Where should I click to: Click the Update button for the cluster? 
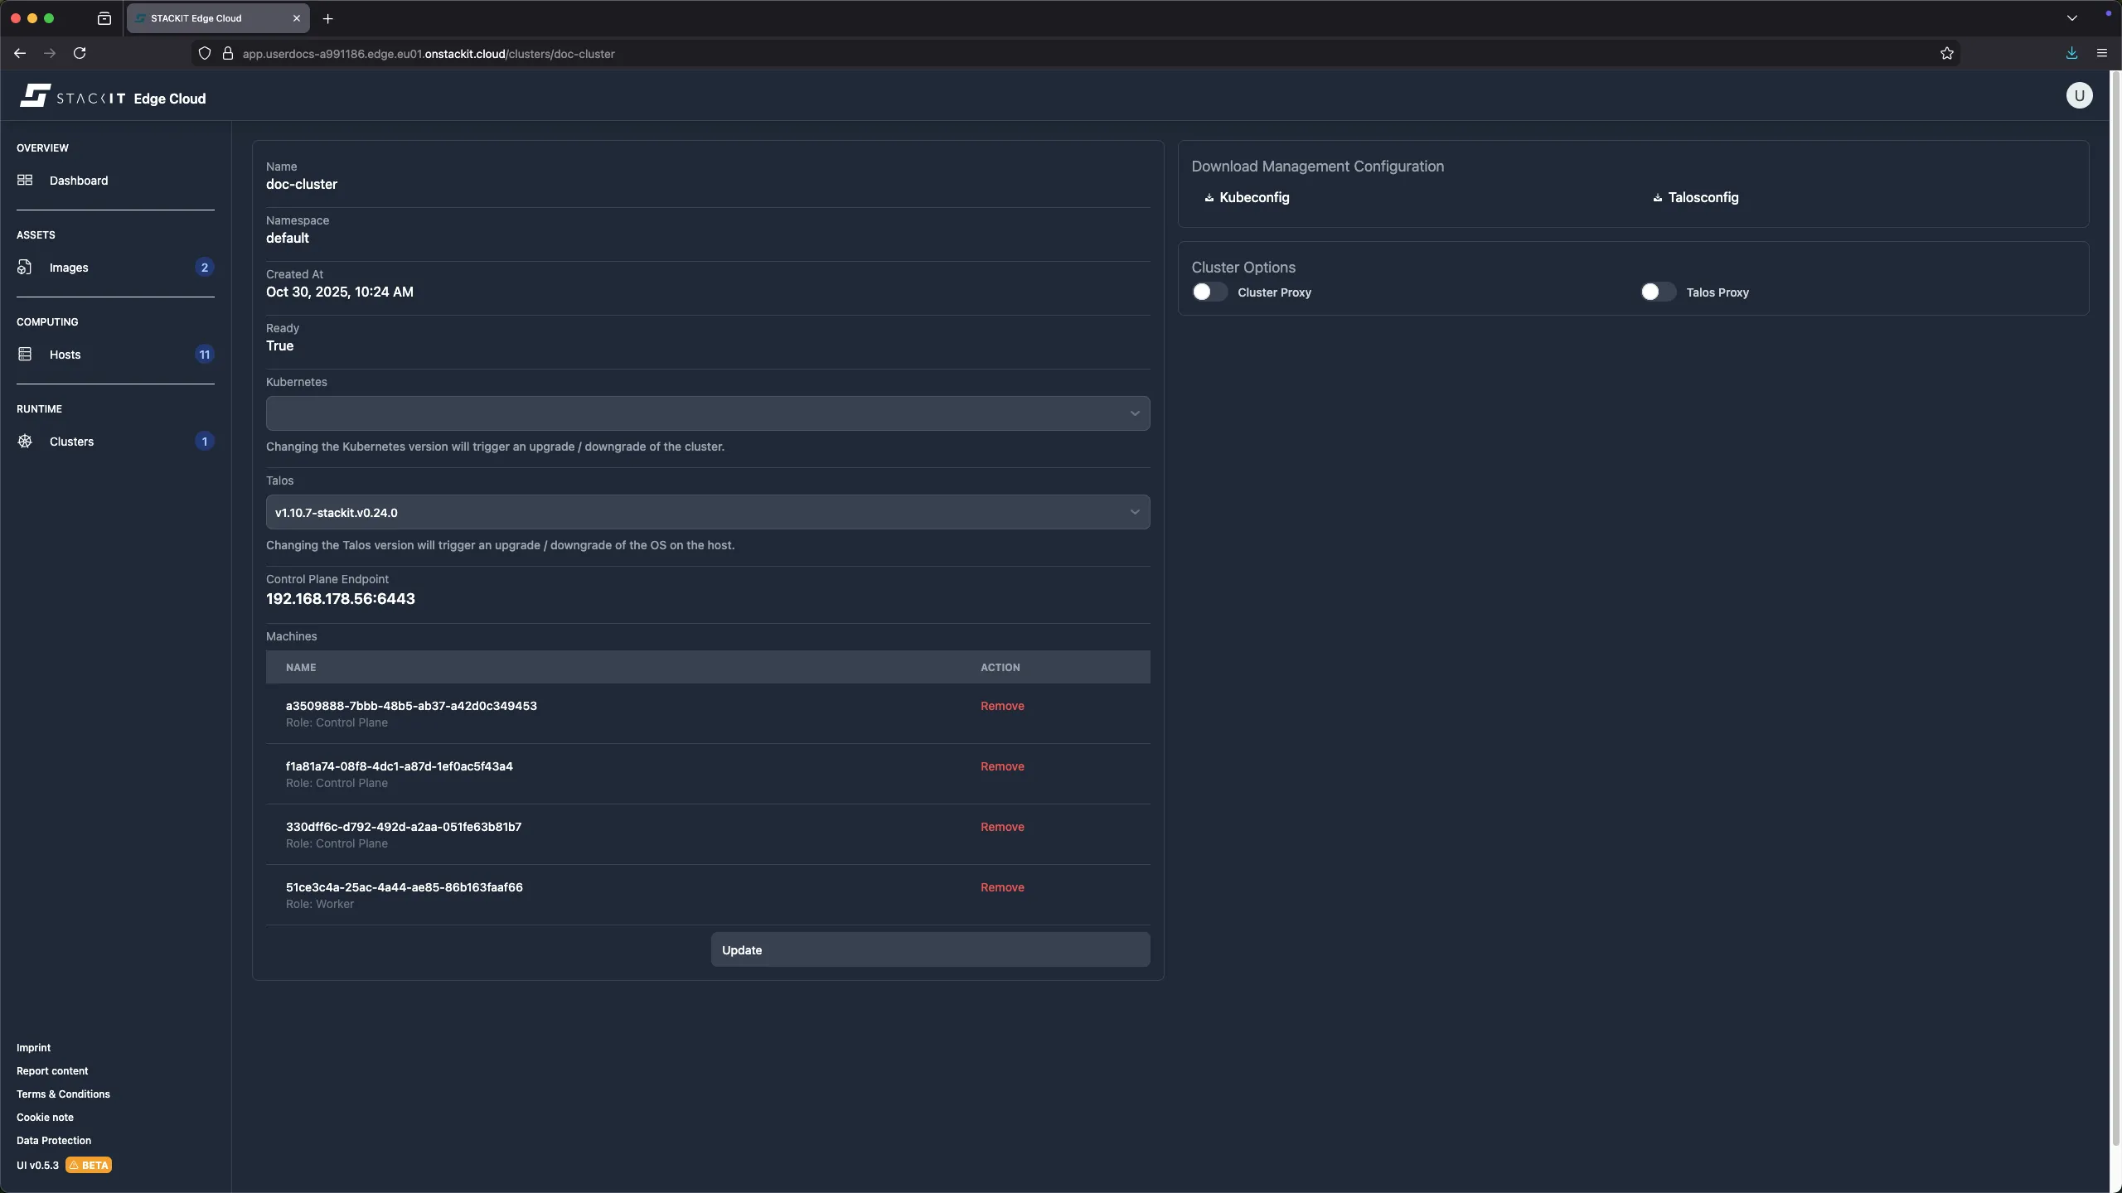pos(929,949)
